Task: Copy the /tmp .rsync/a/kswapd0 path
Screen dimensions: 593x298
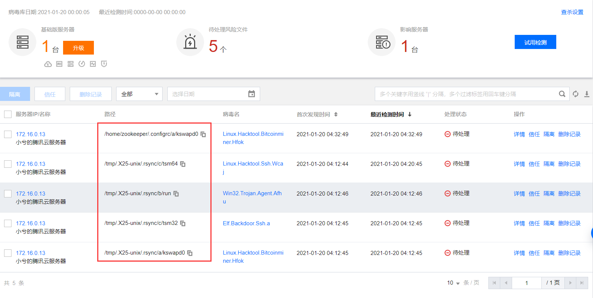Action: click(190, 253)
